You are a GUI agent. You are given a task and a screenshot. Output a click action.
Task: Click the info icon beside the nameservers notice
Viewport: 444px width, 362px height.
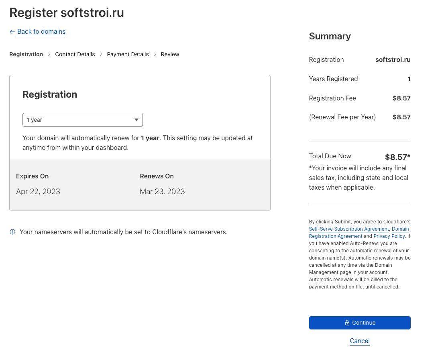click(x=12, y=232)
